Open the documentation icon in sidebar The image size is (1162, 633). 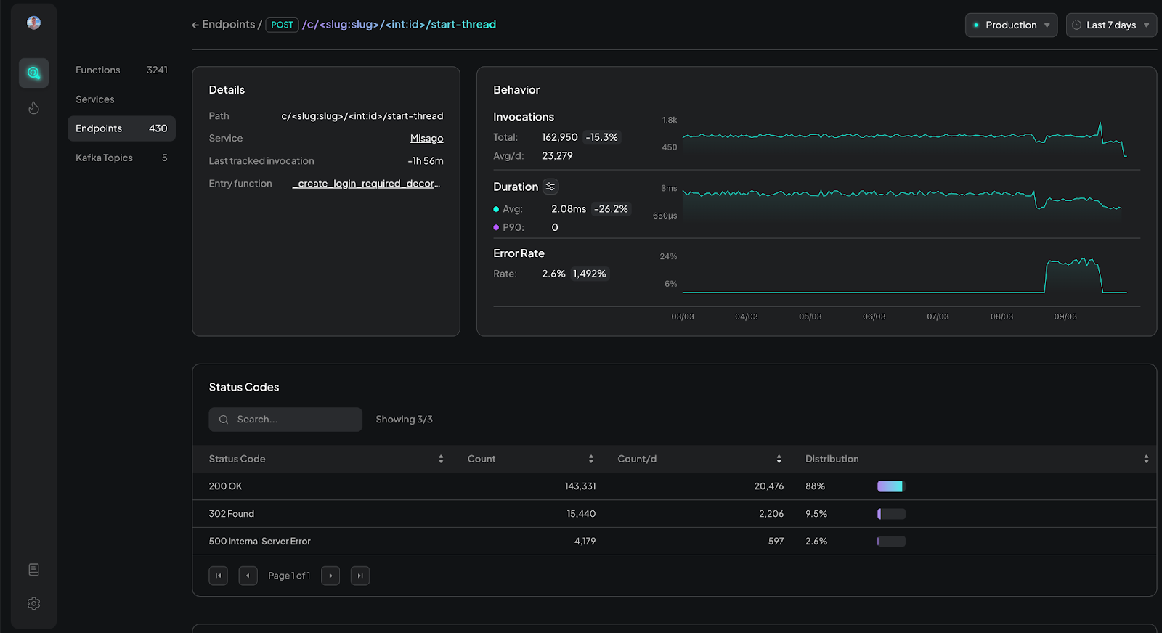33,570
